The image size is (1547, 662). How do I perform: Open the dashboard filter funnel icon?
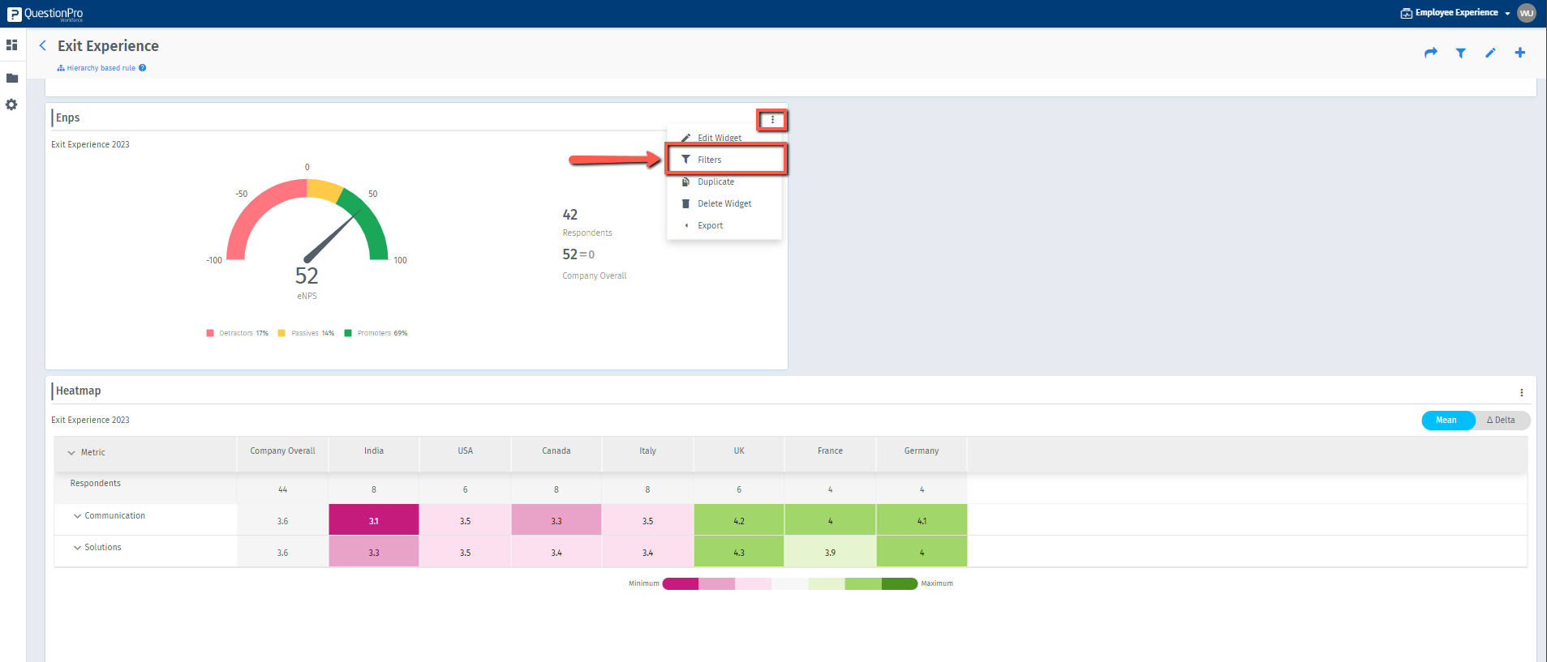click(x=1460, y=53)
